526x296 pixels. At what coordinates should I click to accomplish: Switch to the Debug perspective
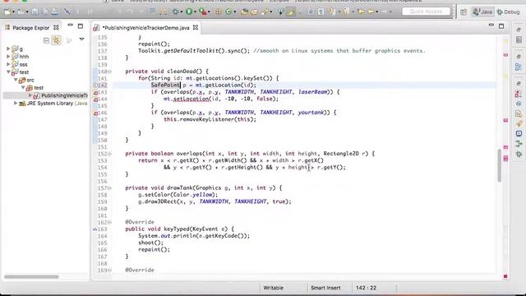[x=509, y=12]
